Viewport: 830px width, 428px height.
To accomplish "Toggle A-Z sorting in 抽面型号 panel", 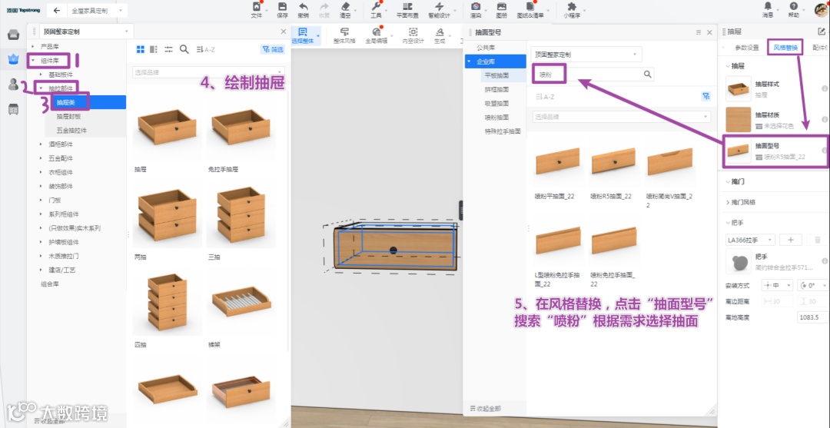I will click(545, 97).
